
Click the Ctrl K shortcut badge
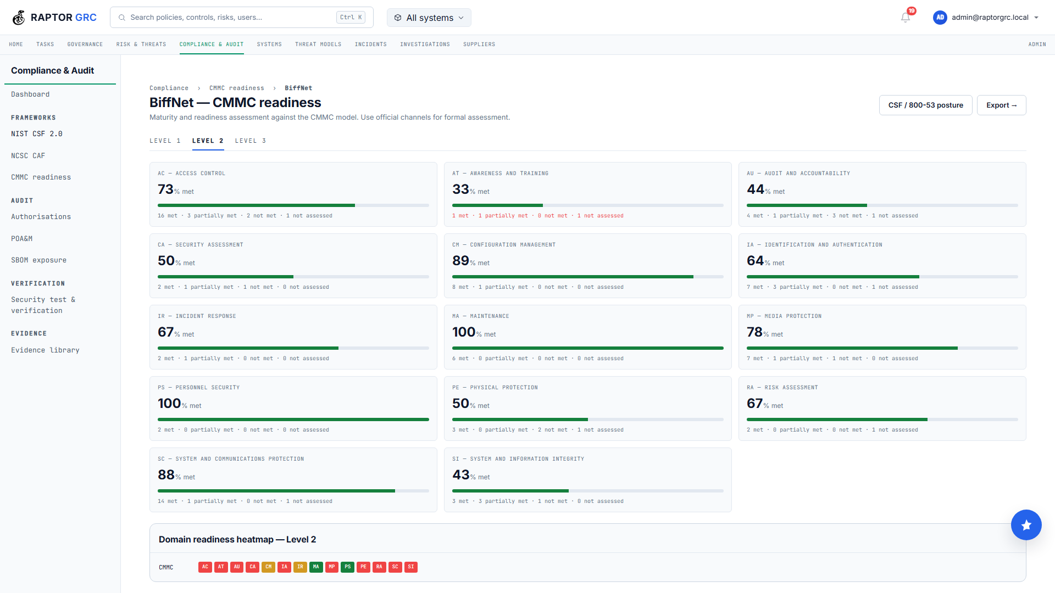(351, 18)
